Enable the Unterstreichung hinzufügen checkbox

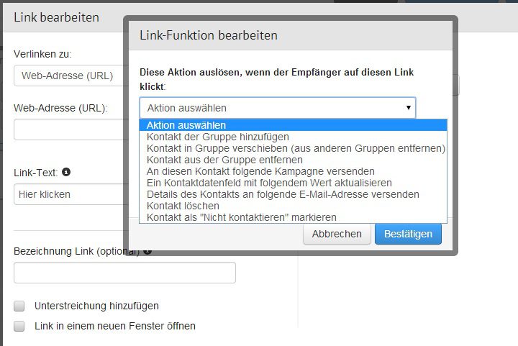tap(19, 306)
